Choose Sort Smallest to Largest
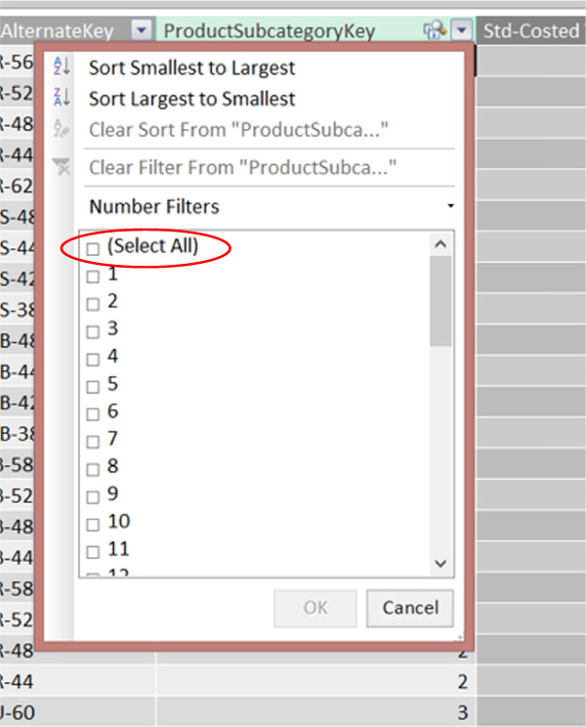Image resolution: width=586 pixels, height=727 pixels. coord(191,67)
